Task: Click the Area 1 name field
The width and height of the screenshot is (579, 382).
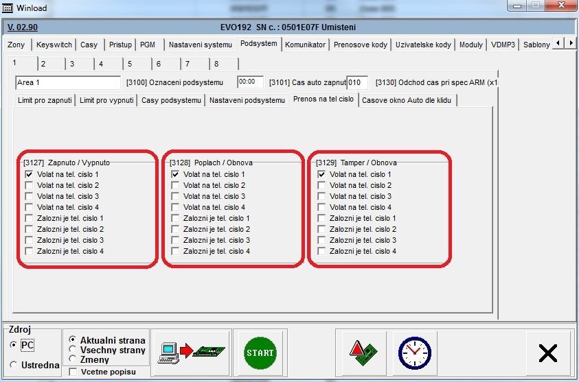Action: [67, 82]
